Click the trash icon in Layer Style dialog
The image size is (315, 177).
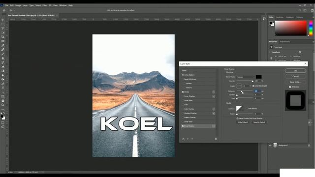tap(216, 139)
